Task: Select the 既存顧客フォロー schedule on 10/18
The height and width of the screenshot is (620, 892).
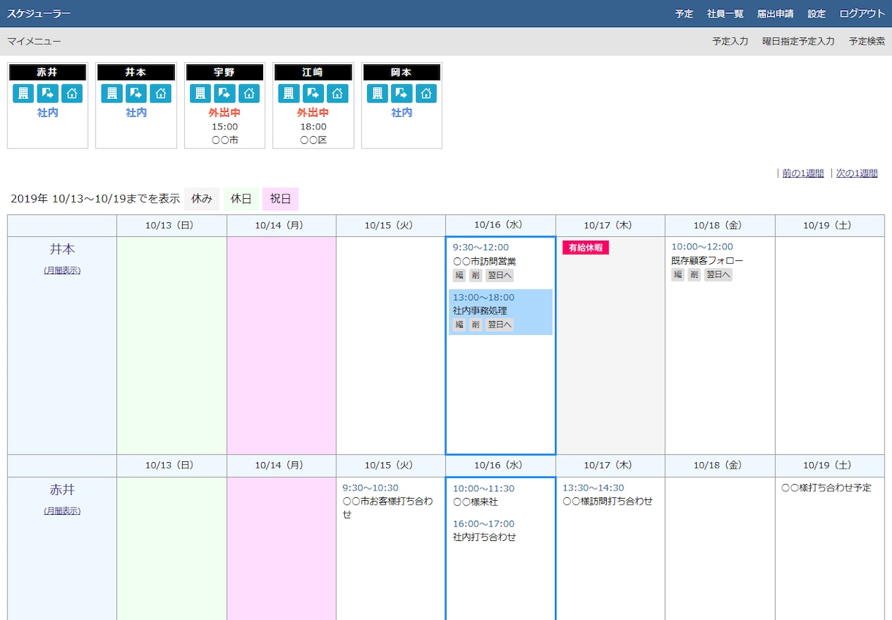Action: point(707,260)
